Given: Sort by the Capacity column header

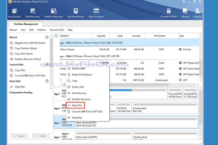Looking at the screenshot, I should point(101,36).
